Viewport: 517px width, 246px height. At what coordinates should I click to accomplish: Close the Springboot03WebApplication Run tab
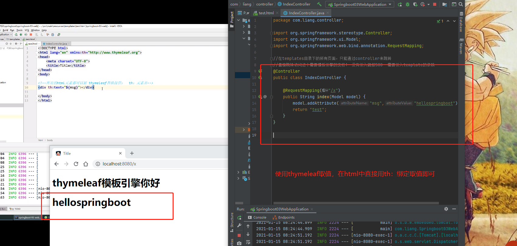click(x=312, y=209)
